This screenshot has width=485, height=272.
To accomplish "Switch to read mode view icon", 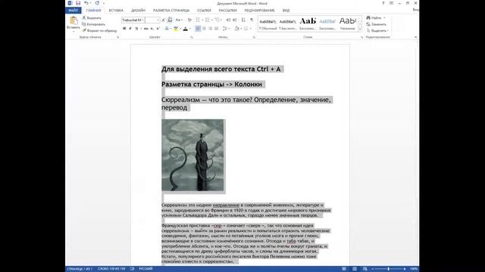I will coord(344,269).
